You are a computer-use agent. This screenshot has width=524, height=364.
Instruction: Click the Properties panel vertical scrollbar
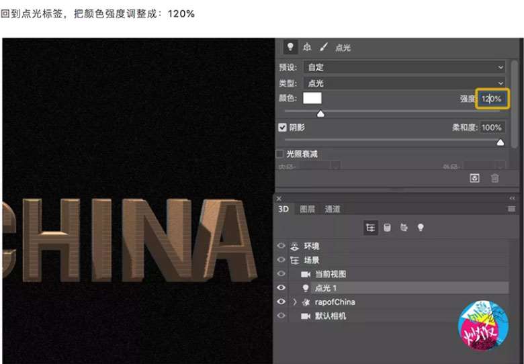pyautogui.click(x=515, y=103)
